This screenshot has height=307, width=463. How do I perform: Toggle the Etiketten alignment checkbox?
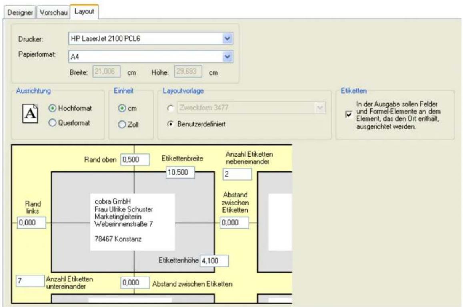click(x=349, y=114)
